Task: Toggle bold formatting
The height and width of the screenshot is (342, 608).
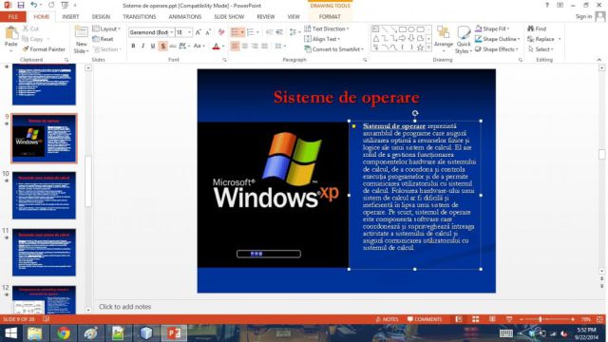Action: point(133,46)
